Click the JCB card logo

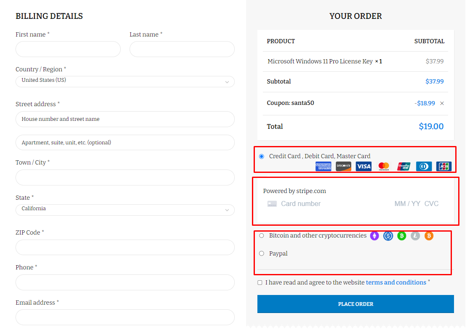[444, 166]
